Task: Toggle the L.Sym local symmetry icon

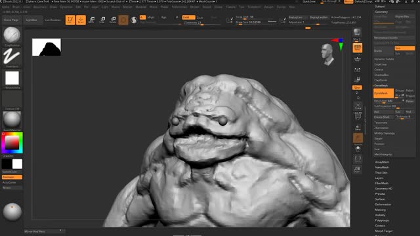Action: tap(357, 70)
